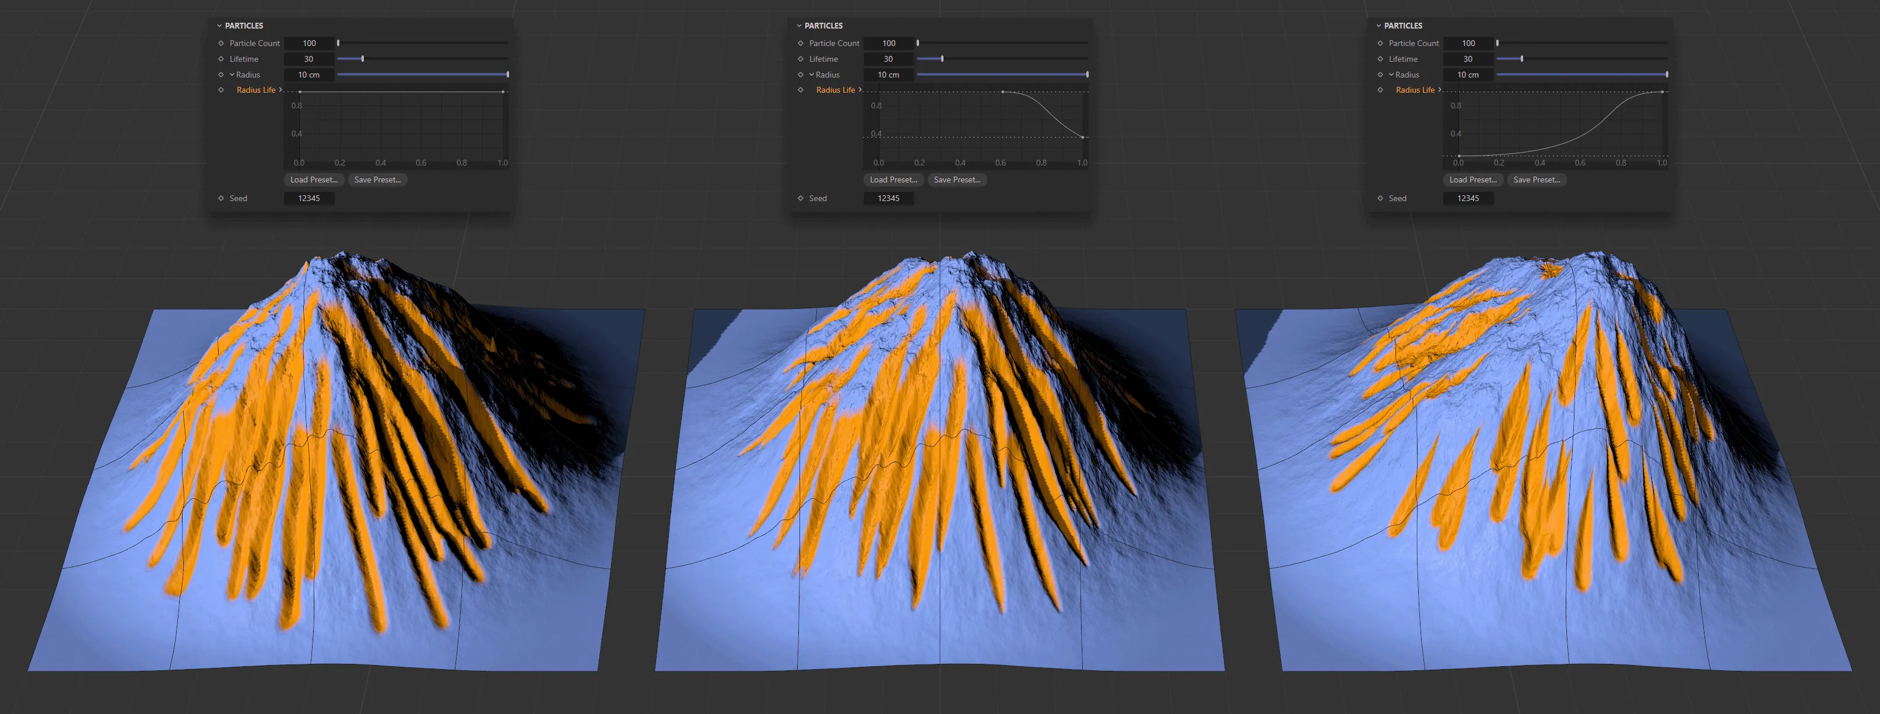
Task: Click the Particle Count keyframe diamond in the left panel
Action: (222, 43)
